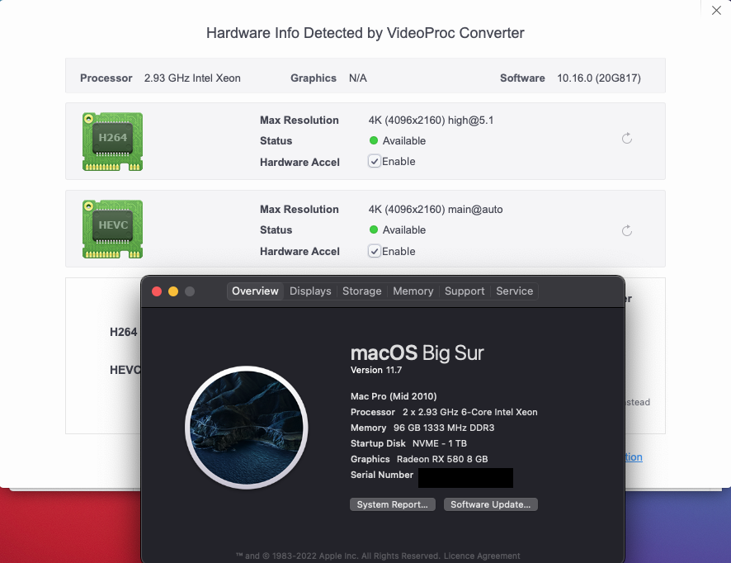Toggle HEVC Hardware Accel Enable checkbox
The width and height of the screenshot is (731, 563).
[374, 252]
